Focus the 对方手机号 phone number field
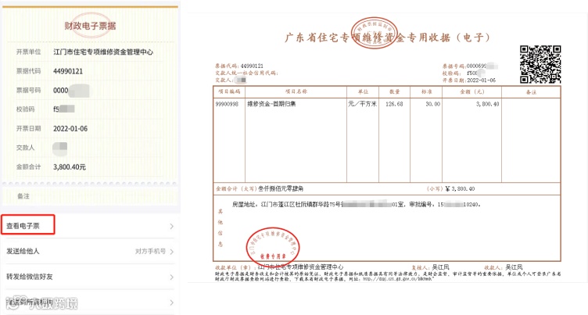Screen dimensions: 588x315 tap(150, 251)
